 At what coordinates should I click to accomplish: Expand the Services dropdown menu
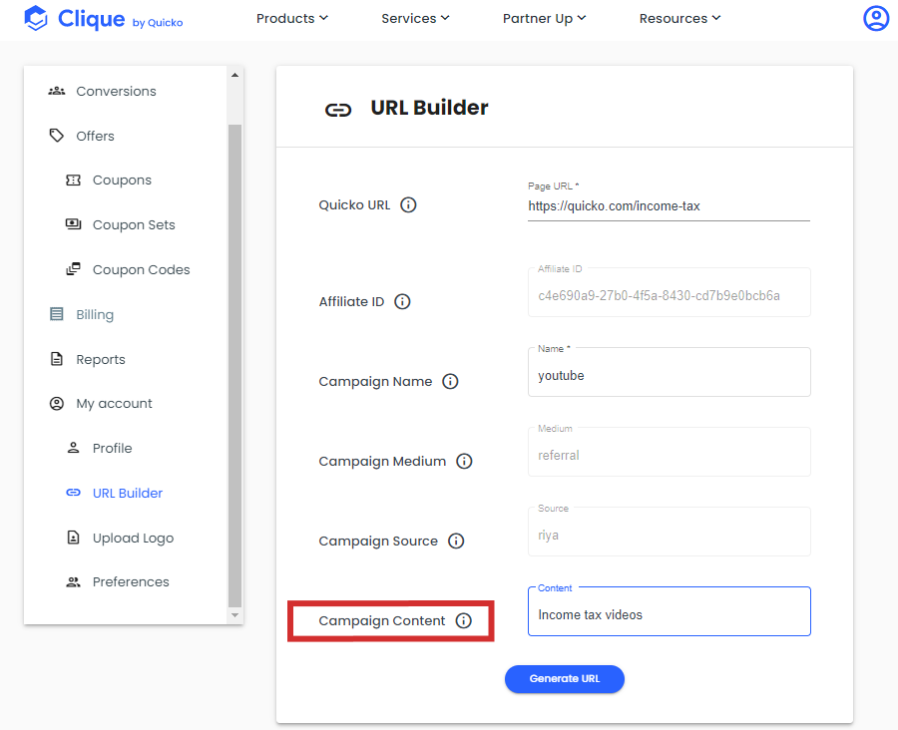point(415,18)
